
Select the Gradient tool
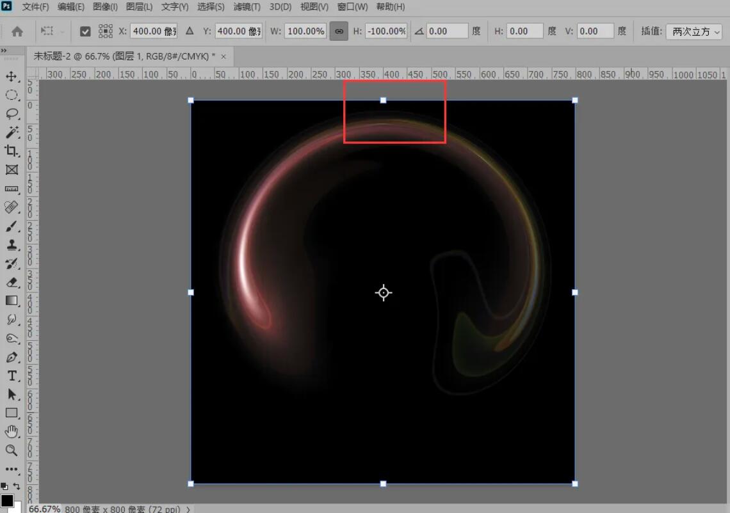(12, 301)
